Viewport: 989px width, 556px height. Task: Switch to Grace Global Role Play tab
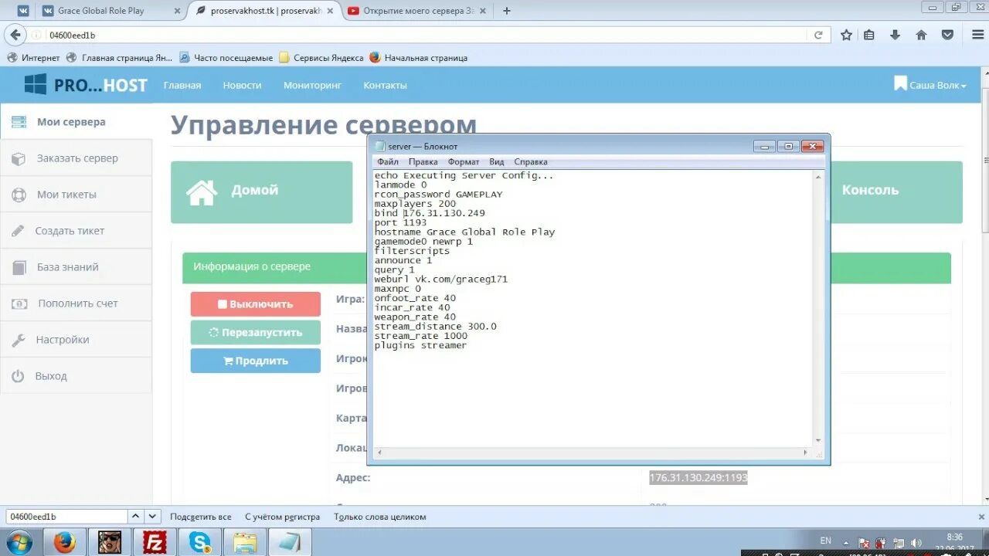click(x=110, y=11)
